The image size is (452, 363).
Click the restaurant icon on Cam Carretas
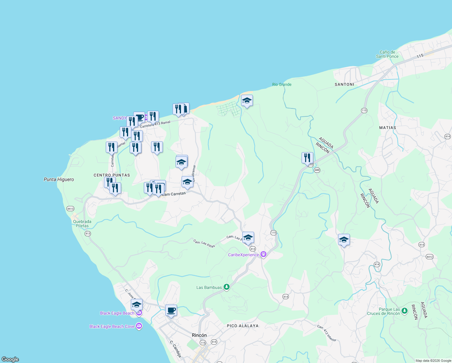click(158, 188)
